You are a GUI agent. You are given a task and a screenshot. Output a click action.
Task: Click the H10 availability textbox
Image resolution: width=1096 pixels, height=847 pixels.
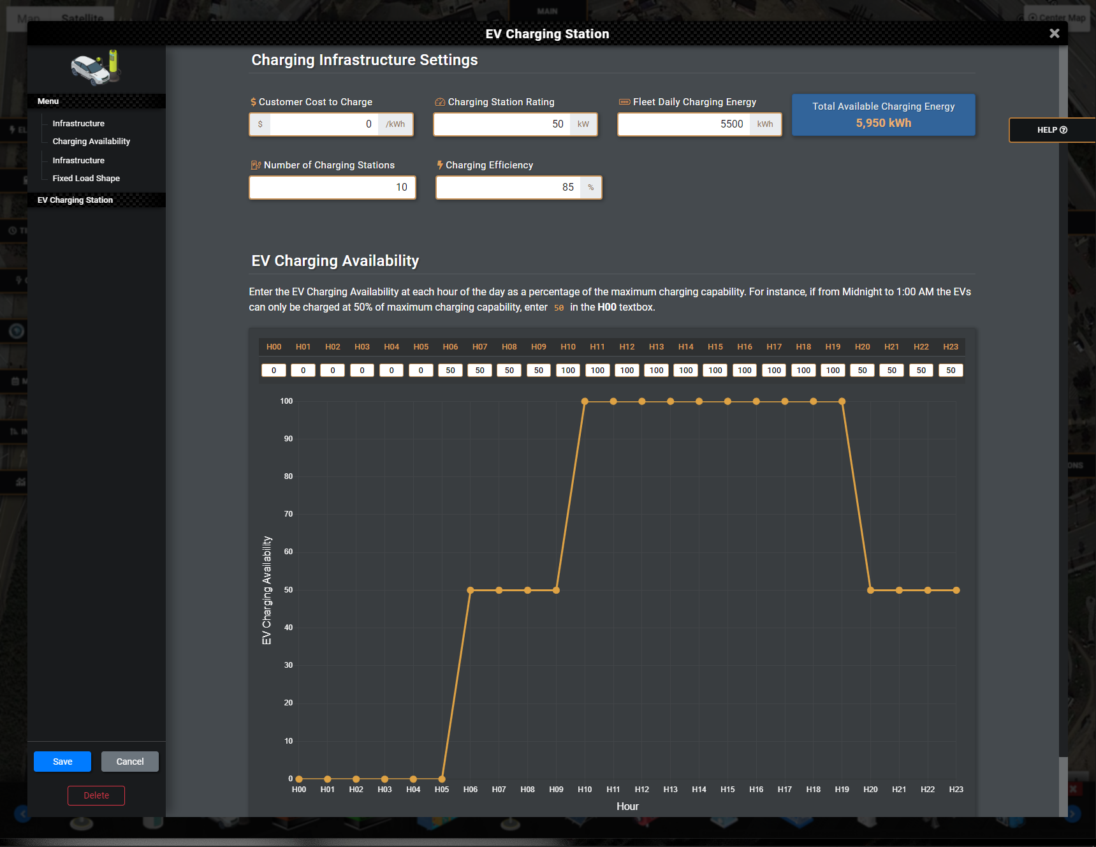568,371
